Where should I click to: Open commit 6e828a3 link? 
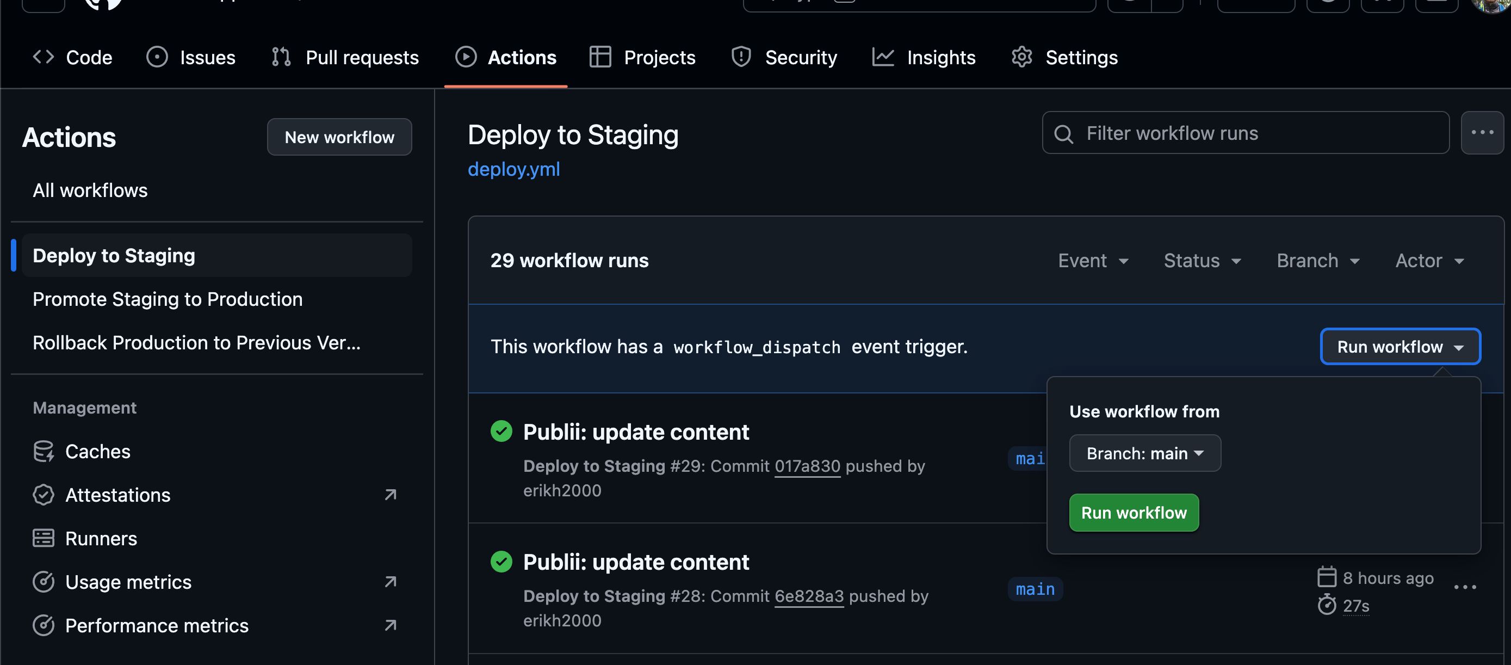(x=809, y=596)
